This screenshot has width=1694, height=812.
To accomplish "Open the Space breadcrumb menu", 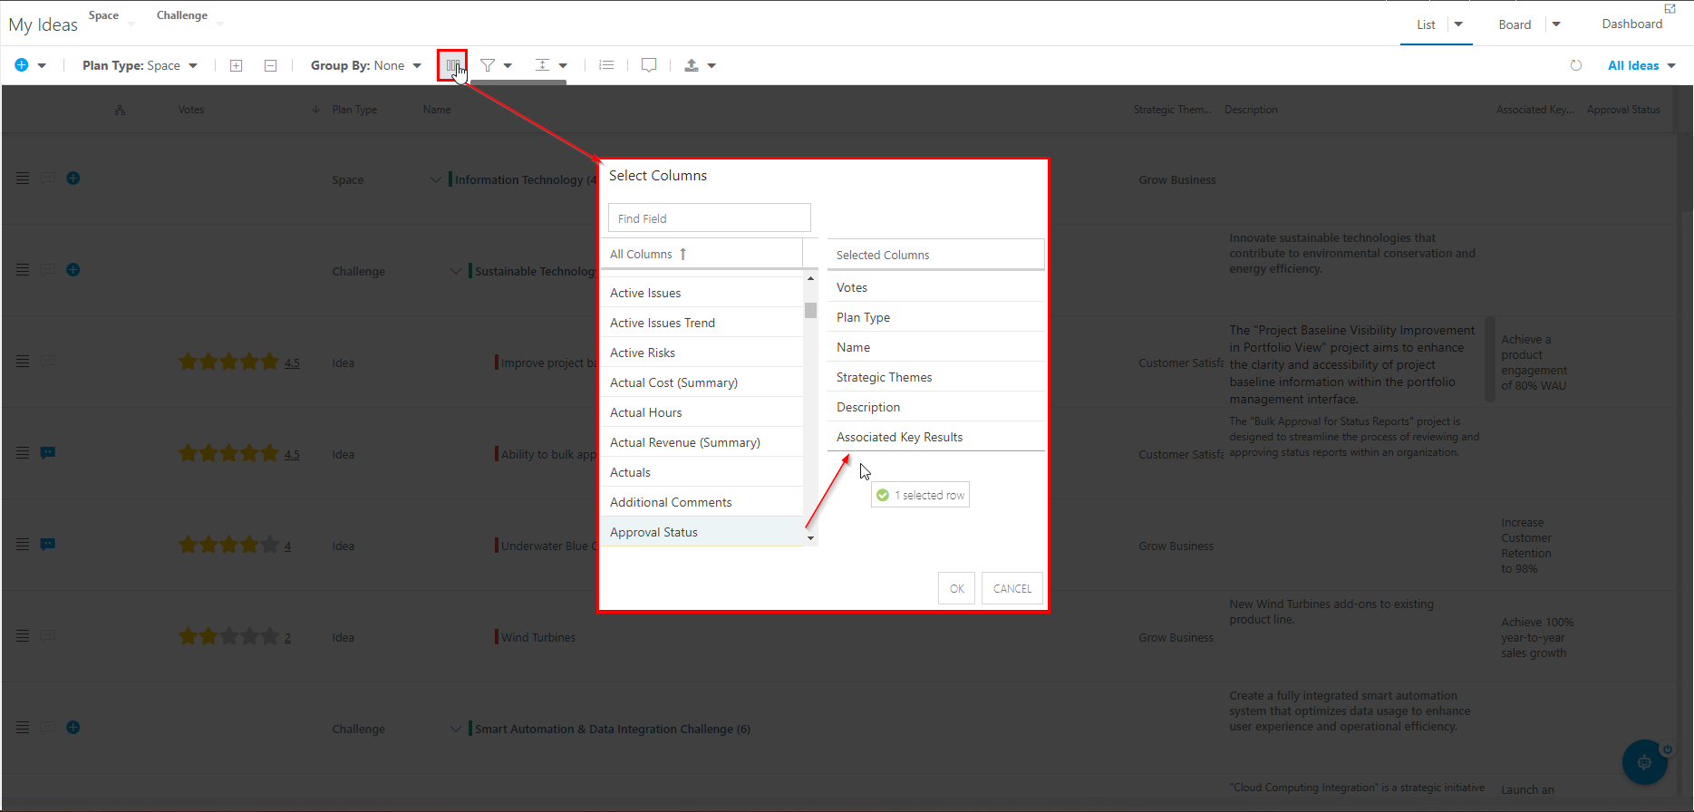I will pos(111,16).
